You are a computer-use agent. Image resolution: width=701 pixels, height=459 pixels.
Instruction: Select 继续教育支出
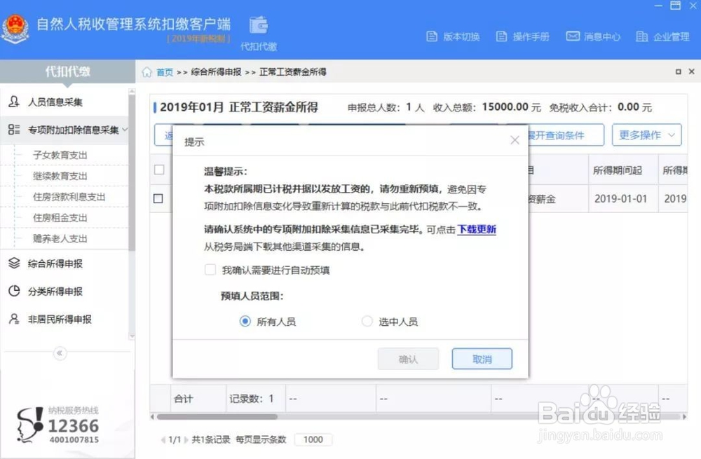click(x=60, y=176)
